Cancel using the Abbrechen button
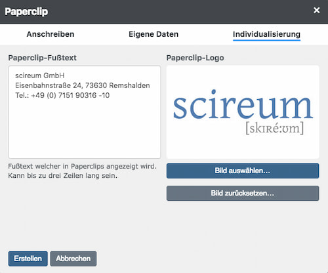 [73, 259]
